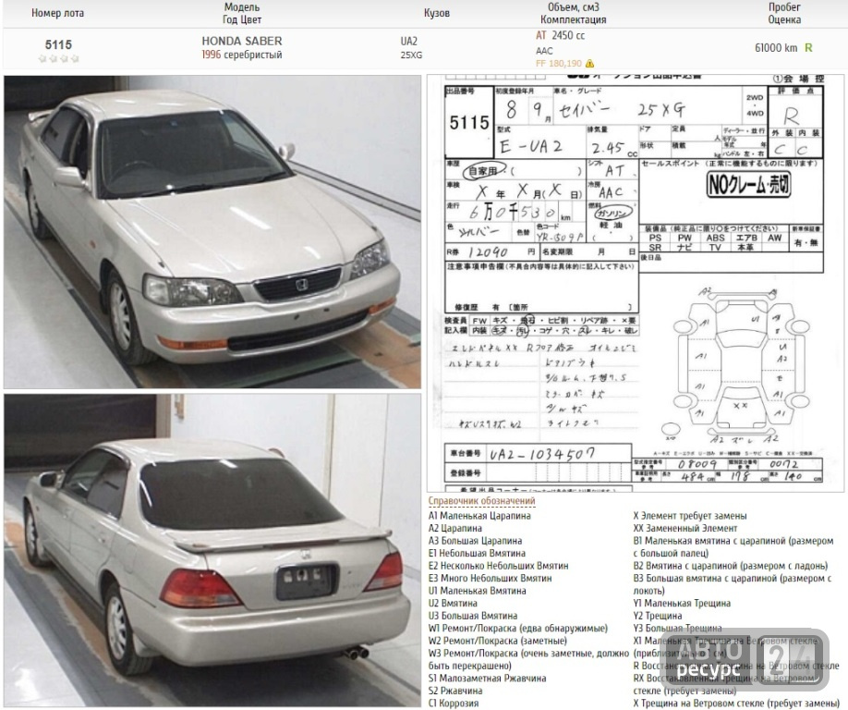
Task: Click legend entry 'B2 Вмятина с царапиной'
Action: [730, 566]
